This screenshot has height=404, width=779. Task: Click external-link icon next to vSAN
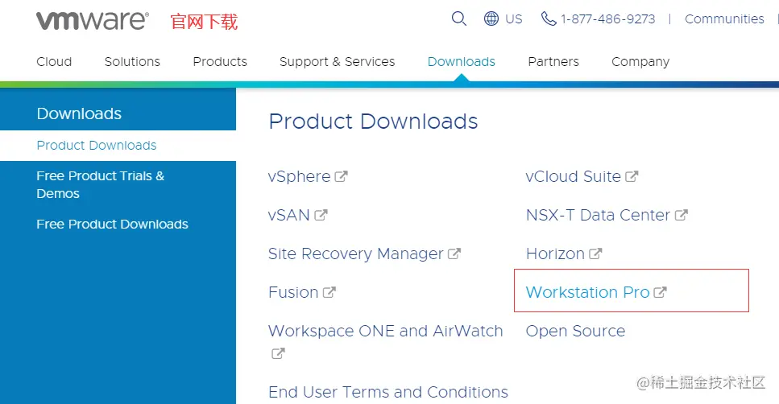321,215
